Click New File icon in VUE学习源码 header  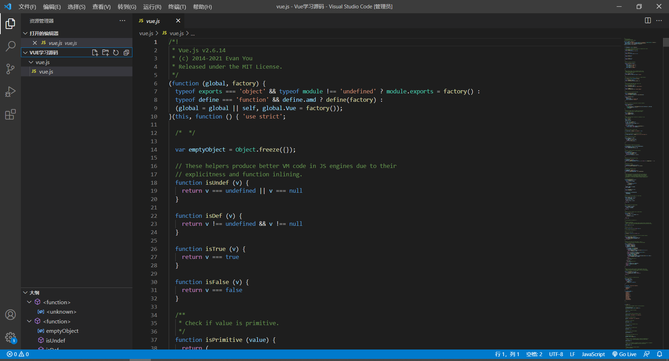click(x=95, y=53)
